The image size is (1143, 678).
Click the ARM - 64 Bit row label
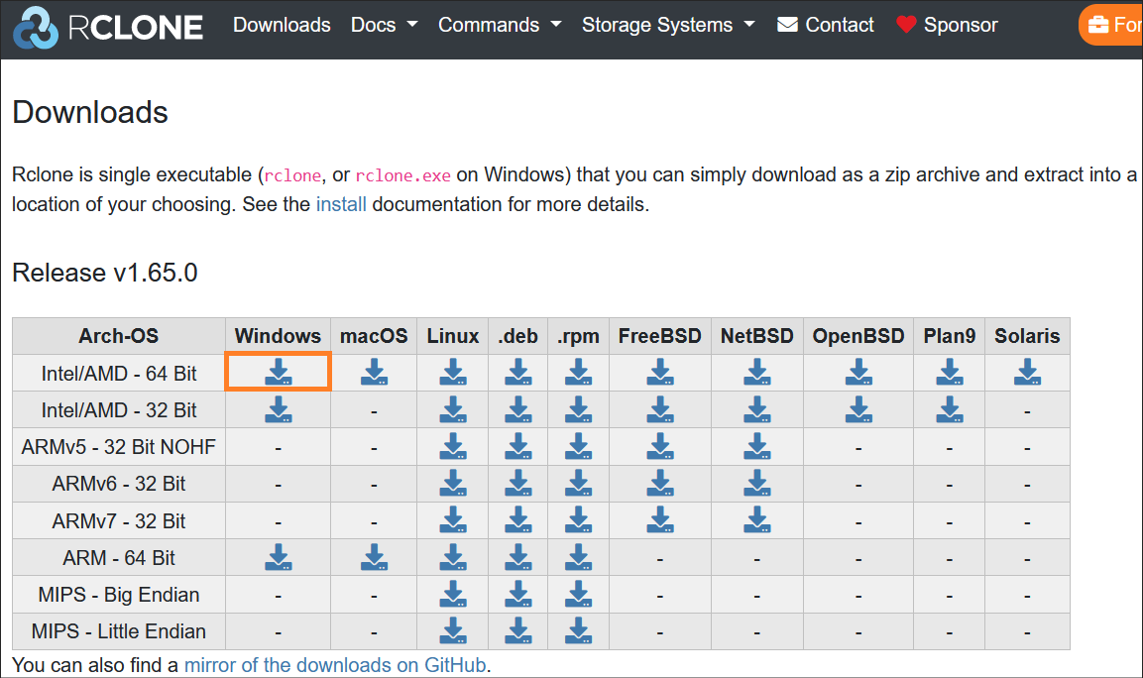point(119,558)
